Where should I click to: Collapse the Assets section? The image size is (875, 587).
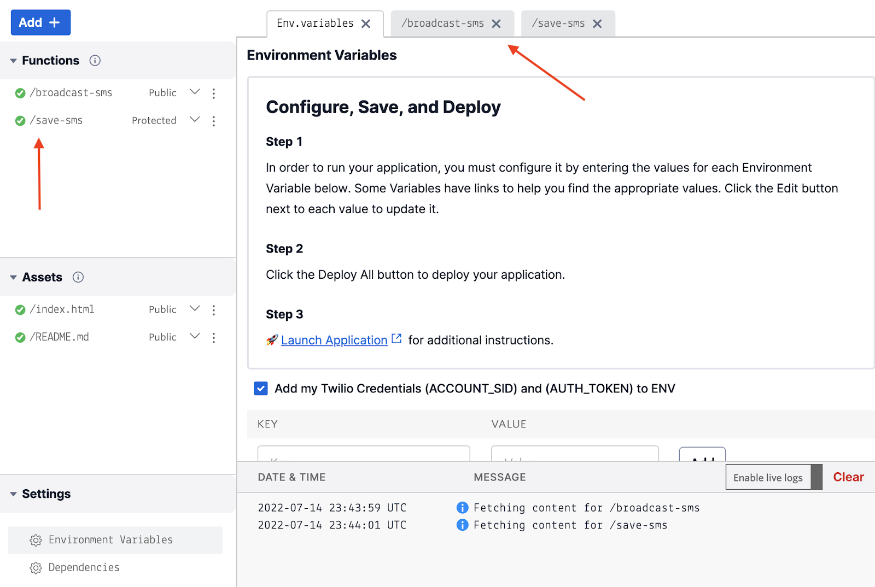[x=13, y=278]
